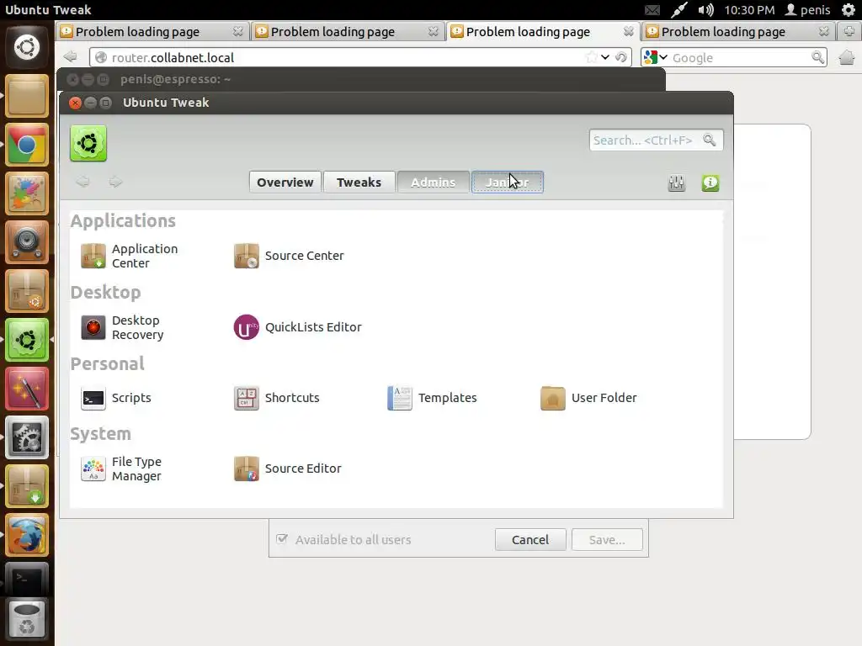Open Terminal from the launcher
The image size is (862, 646).
tap(27, 579)
